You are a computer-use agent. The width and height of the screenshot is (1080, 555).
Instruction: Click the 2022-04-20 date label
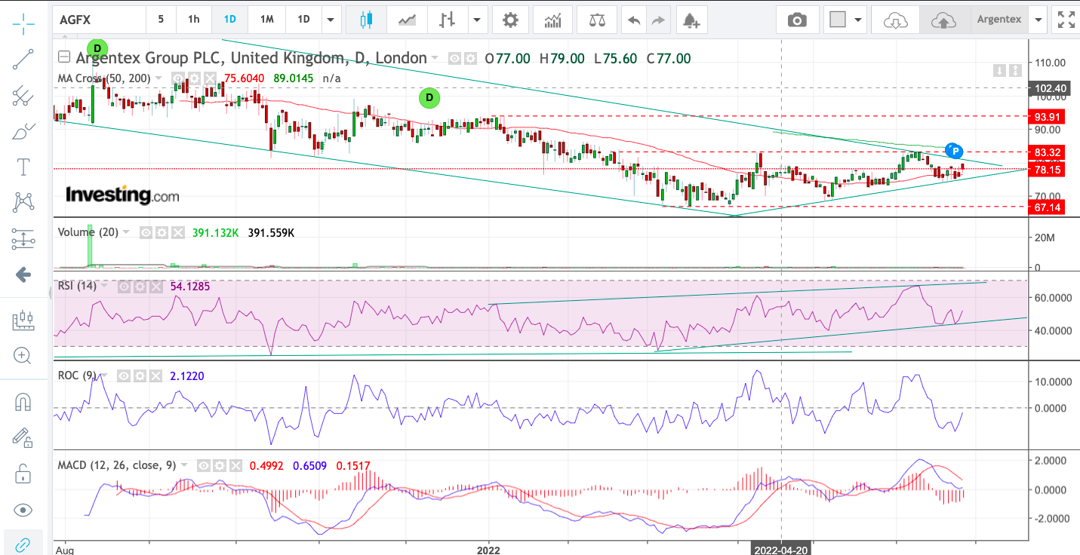click(781, 550)
